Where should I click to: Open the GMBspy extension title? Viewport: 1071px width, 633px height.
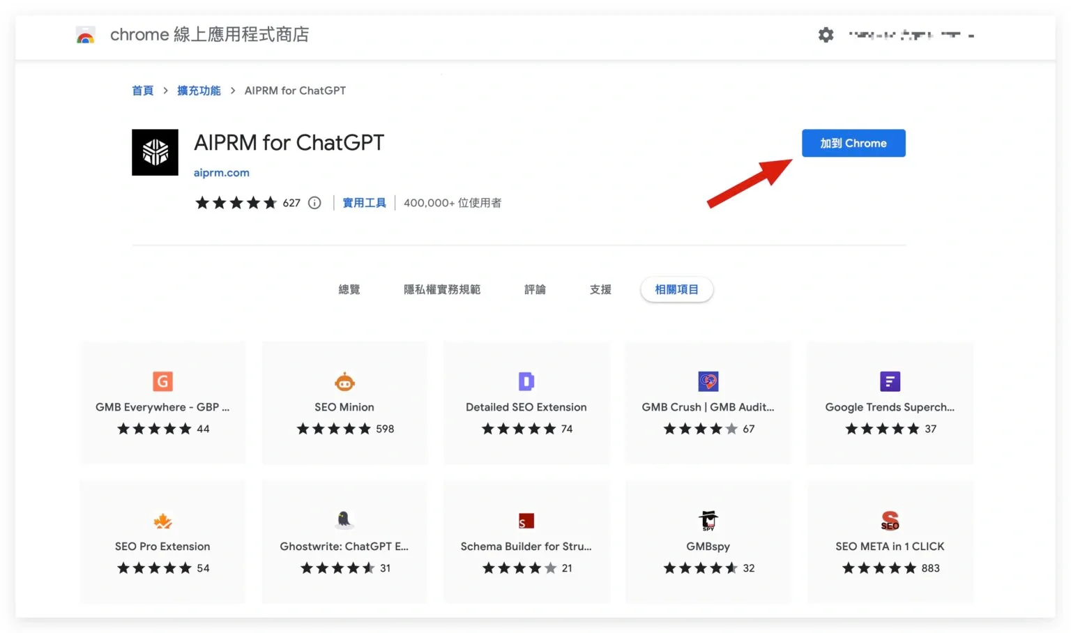tap(708, 547)
